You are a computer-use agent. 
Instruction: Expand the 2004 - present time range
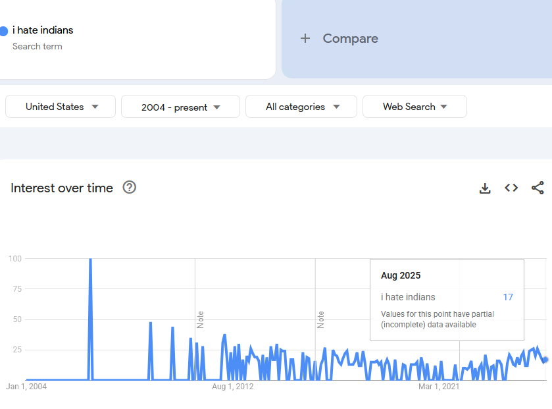click(x=180, y=107)
